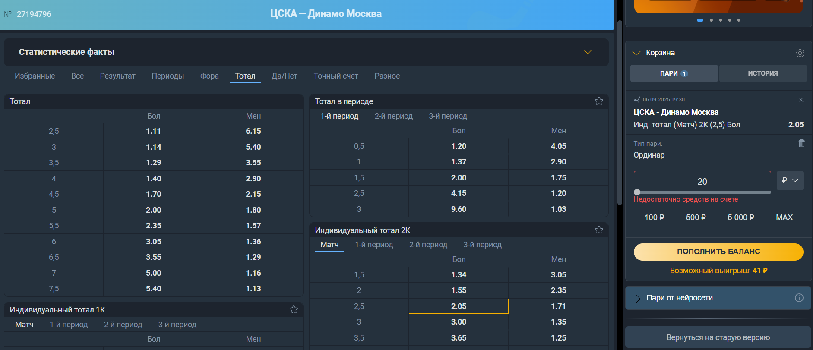Switch to the Разное category tab
This screenshot has height=350, width=813.
[387, 76]
